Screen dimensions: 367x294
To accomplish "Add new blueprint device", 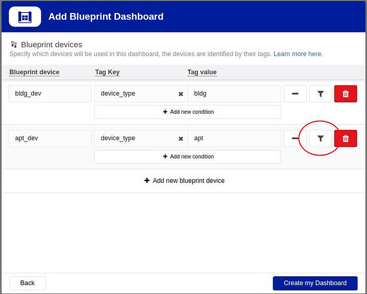I will click(184, 181).
